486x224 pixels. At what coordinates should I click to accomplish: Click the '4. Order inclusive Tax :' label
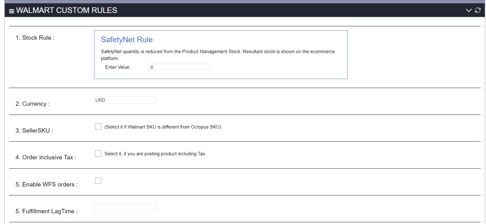point(46,157)
